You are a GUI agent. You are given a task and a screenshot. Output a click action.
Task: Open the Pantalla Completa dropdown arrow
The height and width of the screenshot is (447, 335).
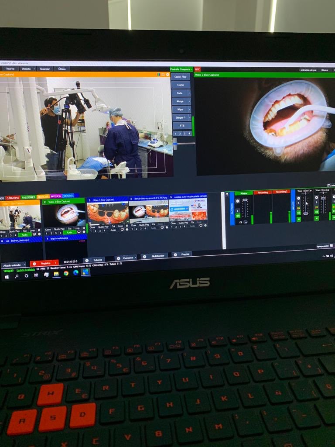tap(192, 69)
